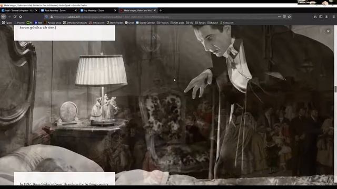This screenshot has height=189, width=337.
Task: Expand the 12th grade bookmark folder
Action: [x=177, y=23]
